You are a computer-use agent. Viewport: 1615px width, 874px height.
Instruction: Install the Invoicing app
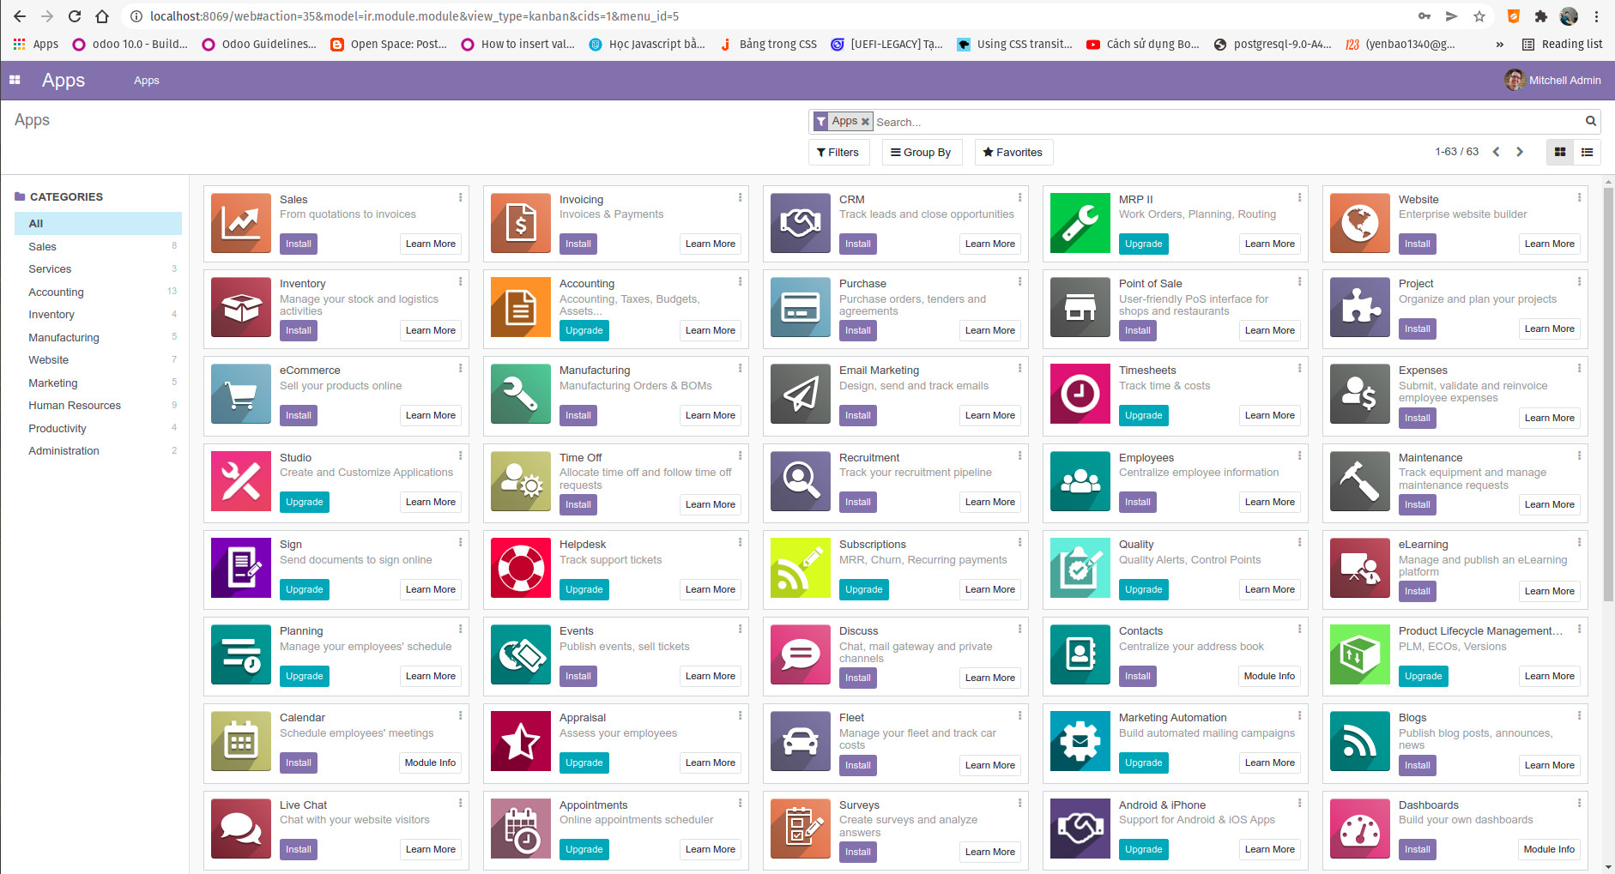click(x=578, y=244)
